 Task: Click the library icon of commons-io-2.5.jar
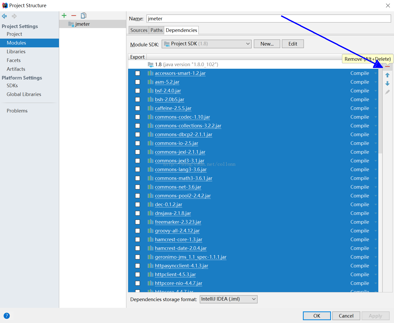click(x=151, y=143)
